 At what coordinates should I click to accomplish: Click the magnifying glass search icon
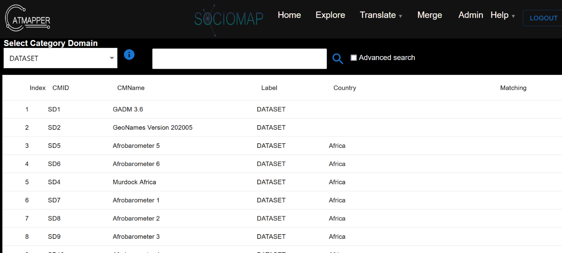point(338,59)
